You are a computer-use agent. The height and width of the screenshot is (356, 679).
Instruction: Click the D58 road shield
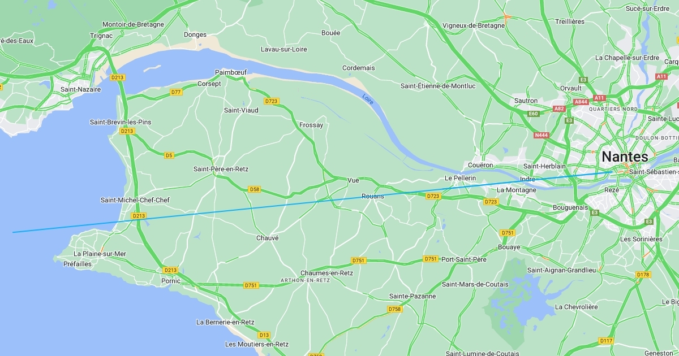(x=255, y=189)
